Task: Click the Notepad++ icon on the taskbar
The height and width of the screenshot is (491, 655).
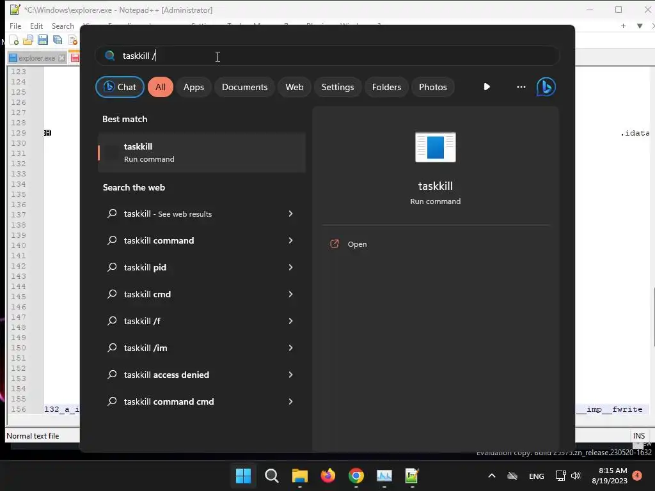Action: [x=413, y=476]
